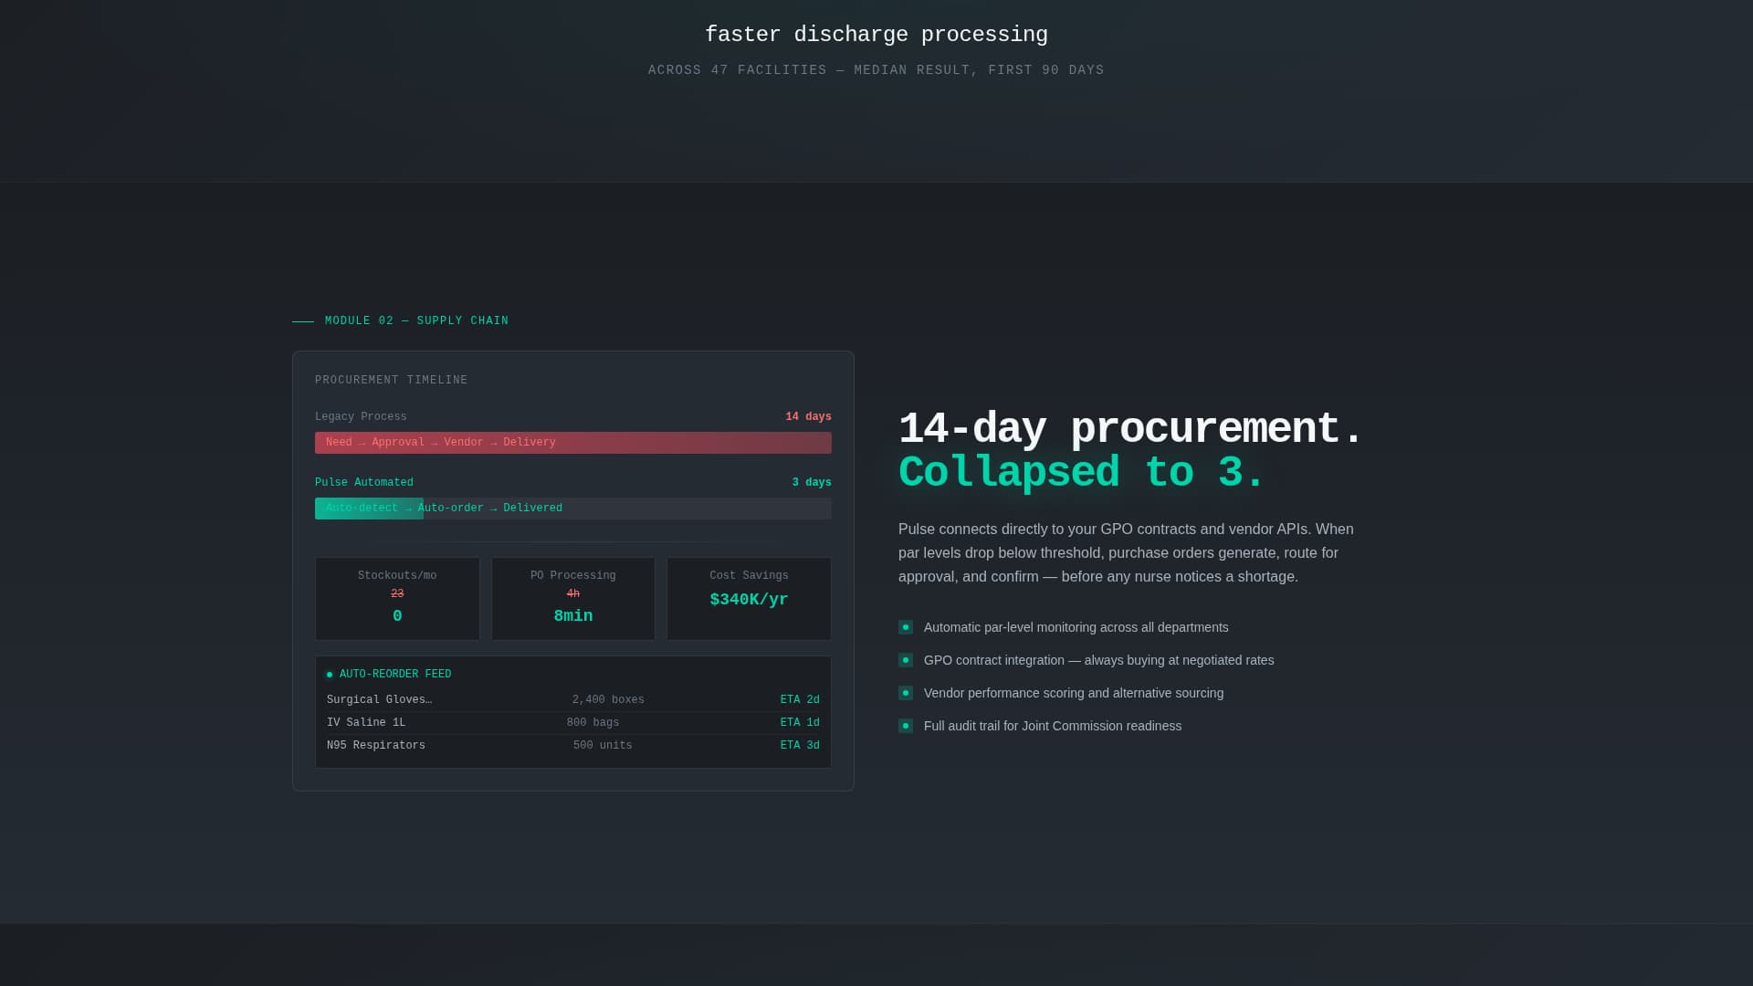
Task: Click the green dot before Auto-Reorder Feed
Action: click(x=330, y=675)
